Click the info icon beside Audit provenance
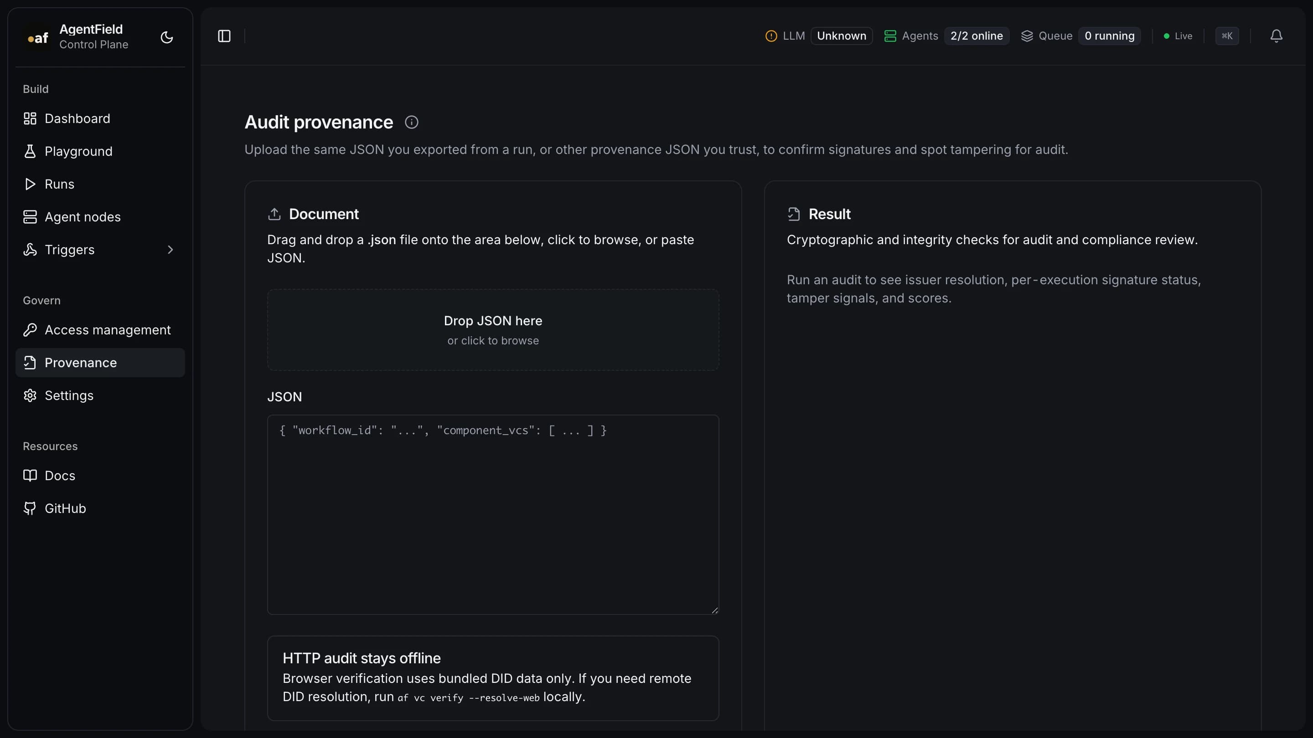This screenshot has height=738, width=1313. 411,122
